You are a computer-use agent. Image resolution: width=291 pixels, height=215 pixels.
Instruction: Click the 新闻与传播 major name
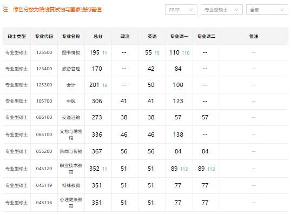click(71, 151)
